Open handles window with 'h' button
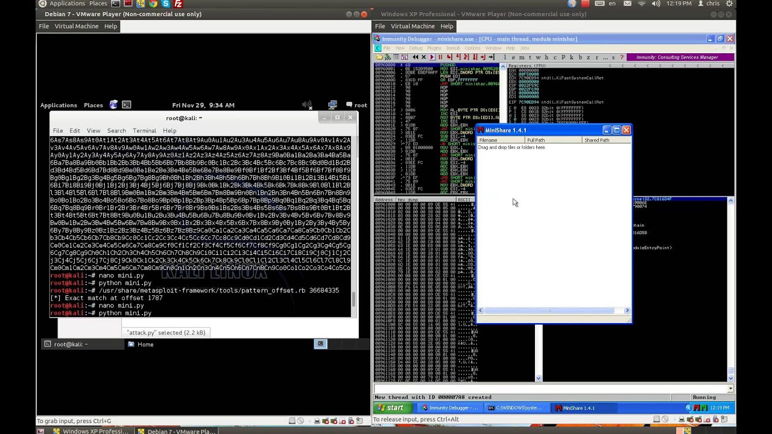772x434 pixels. click(x=546, y=57)
